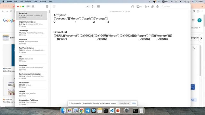Click Stop sharing in Screencastify bar
This screenshot has height=115, width=205.
[124, 103]
